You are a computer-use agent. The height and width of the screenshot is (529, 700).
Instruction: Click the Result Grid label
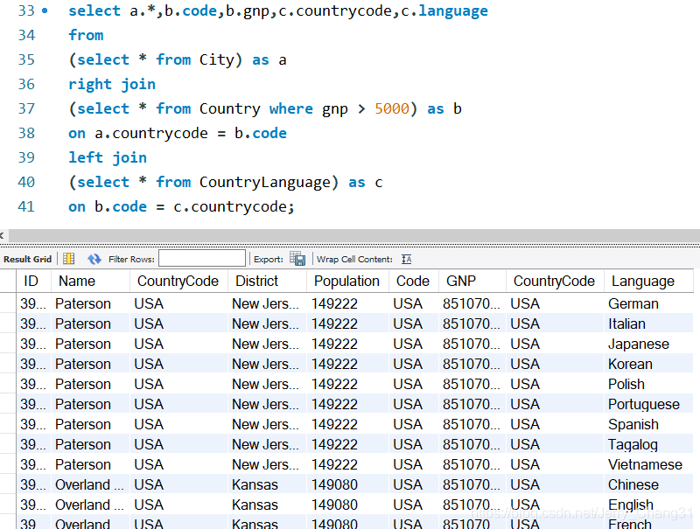[x=28, y=259]
